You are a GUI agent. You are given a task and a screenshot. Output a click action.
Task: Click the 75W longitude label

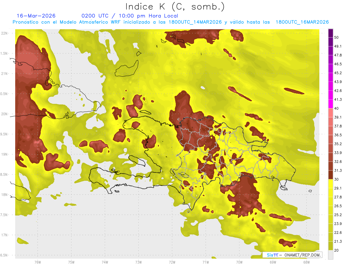[71, 262]
